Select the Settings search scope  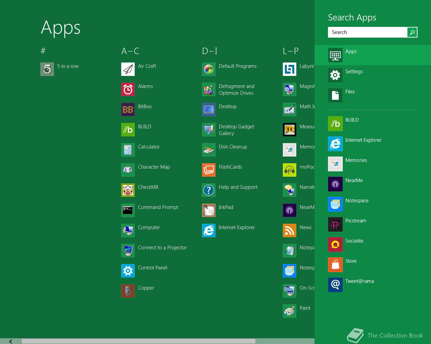[373, 75]
